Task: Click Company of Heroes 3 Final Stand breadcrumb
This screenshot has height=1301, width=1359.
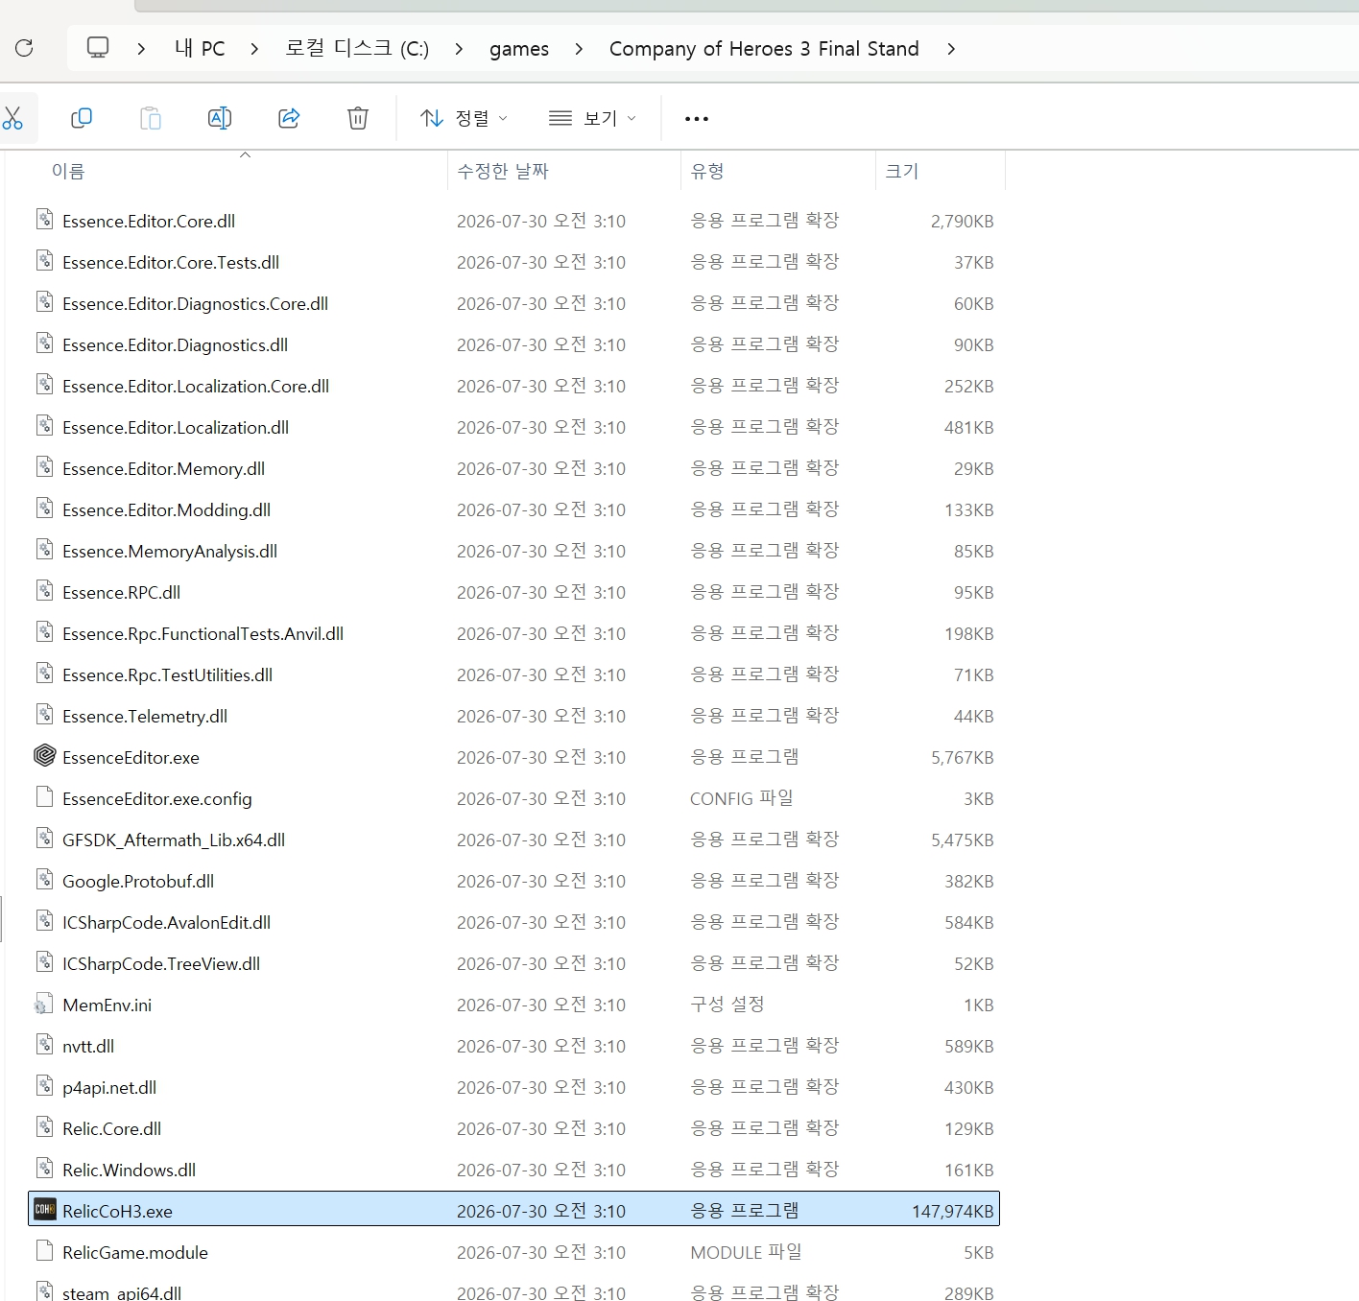Action: (764, 48)
